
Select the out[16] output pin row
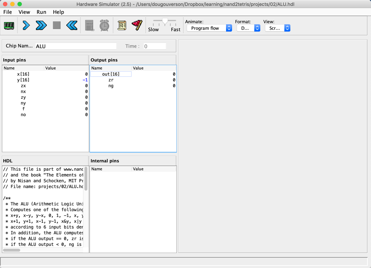[111, 74]
